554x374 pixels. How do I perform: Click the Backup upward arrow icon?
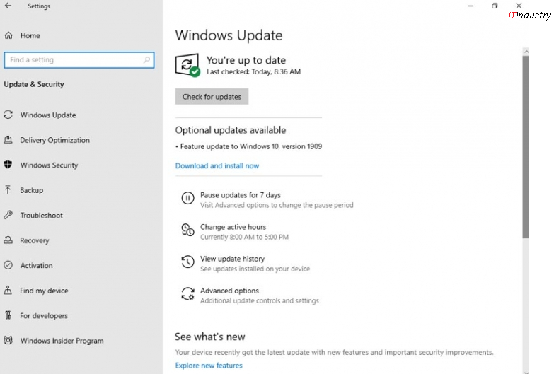[8, 189]
